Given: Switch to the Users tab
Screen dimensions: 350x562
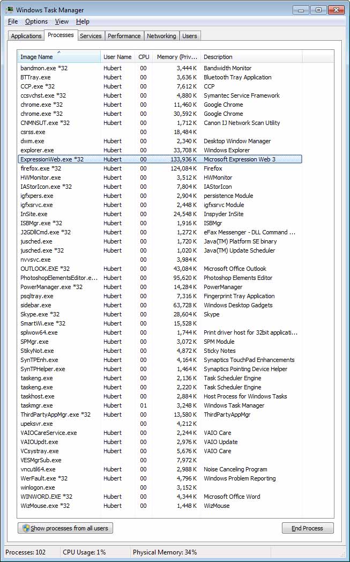Looking at the screenshot, I should pos(190,36).
